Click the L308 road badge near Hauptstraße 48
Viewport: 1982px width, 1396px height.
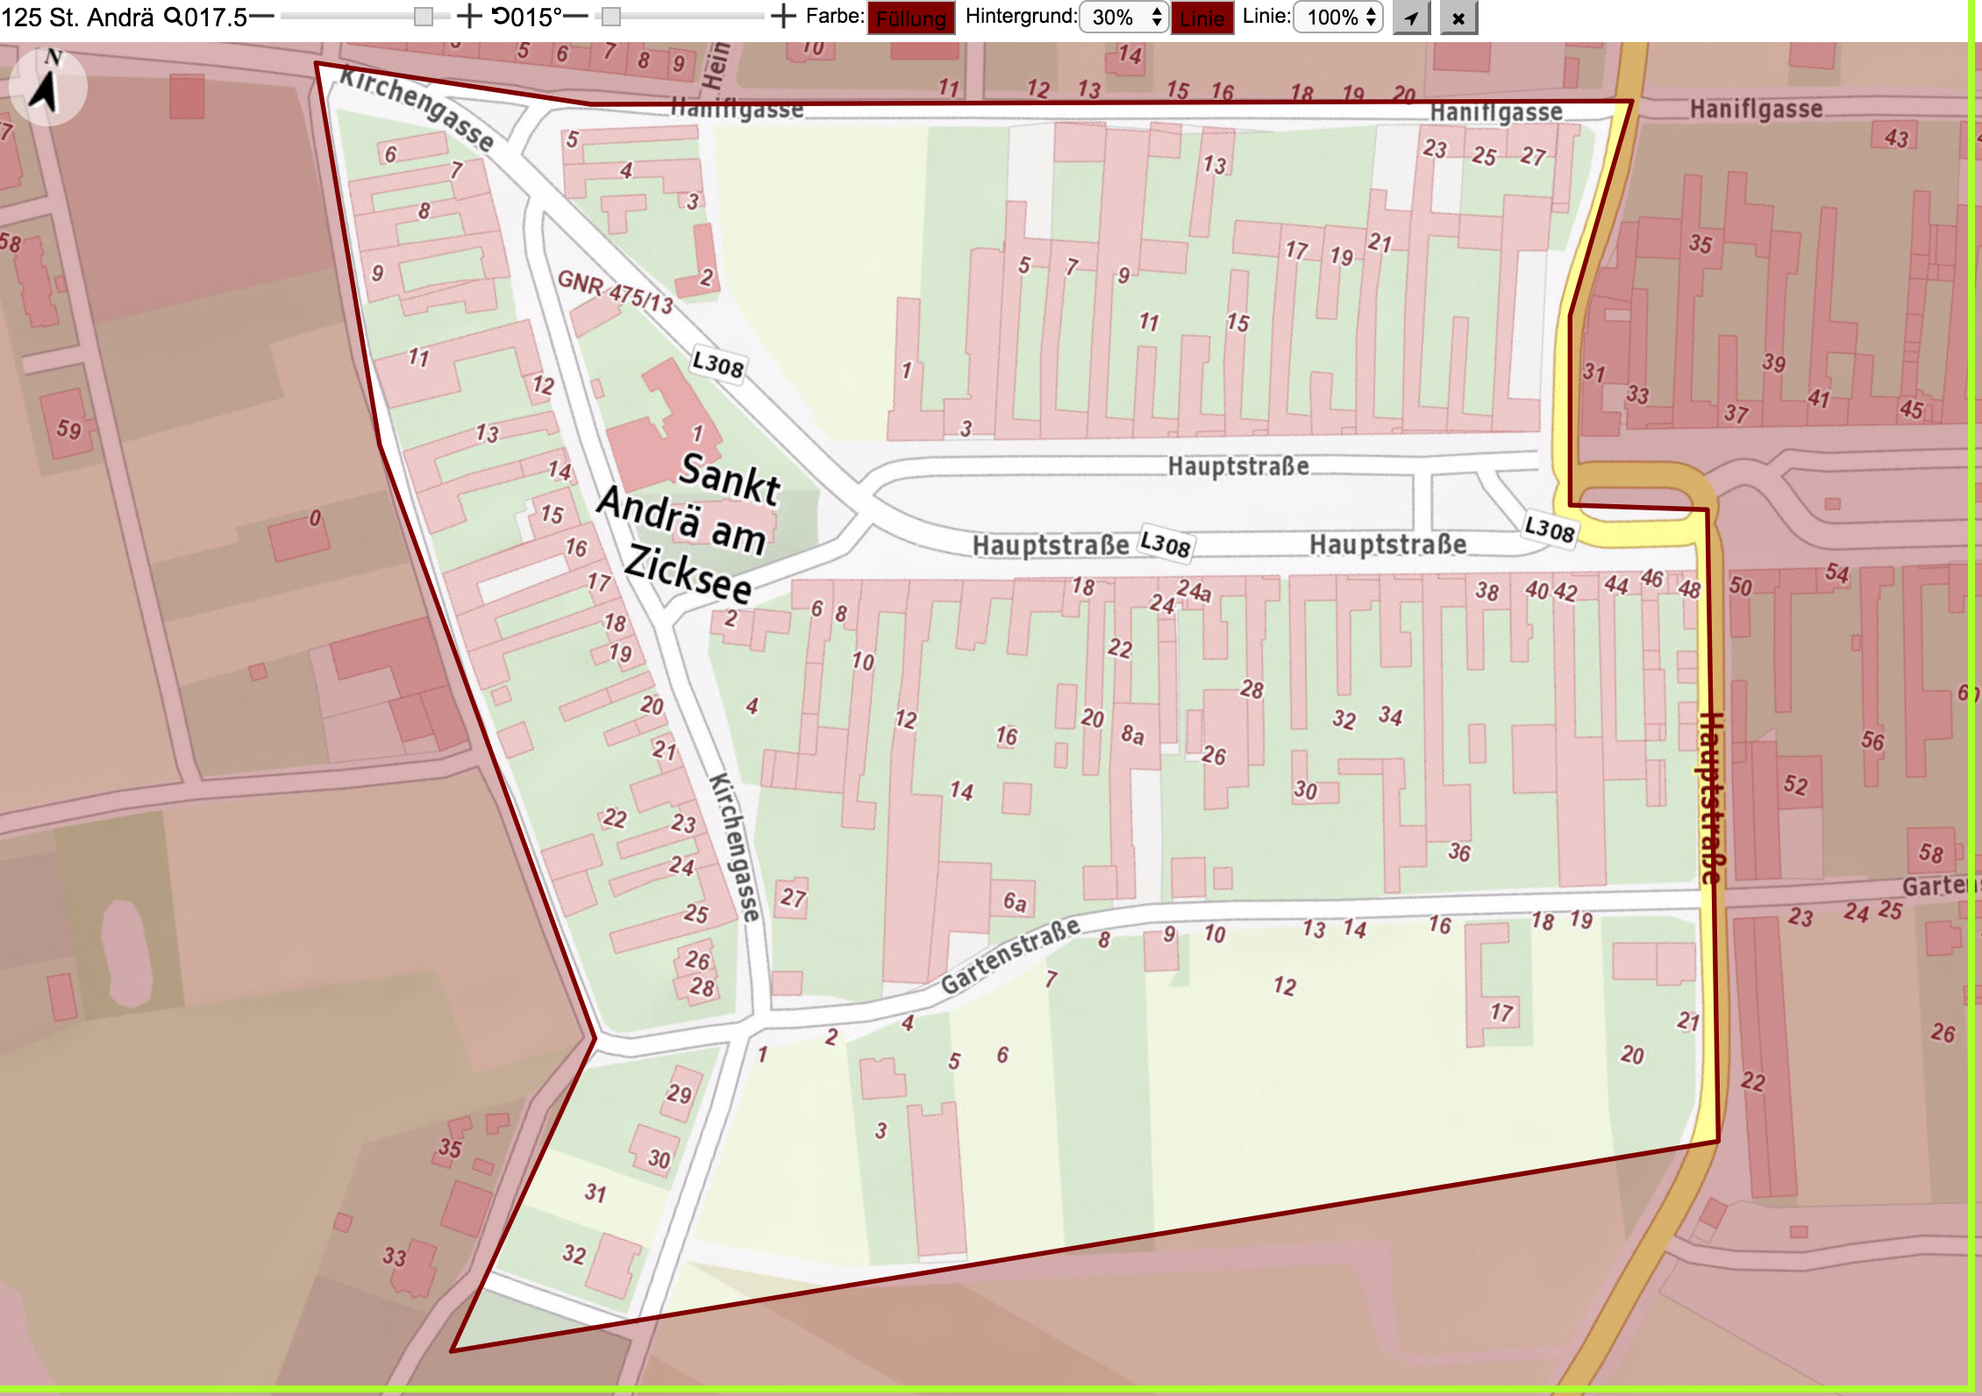click(x=1550, y=529)
